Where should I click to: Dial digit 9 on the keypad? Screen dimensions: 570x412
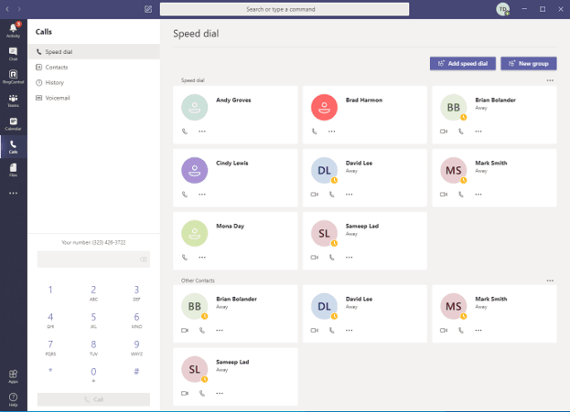[x=136, y=347]
